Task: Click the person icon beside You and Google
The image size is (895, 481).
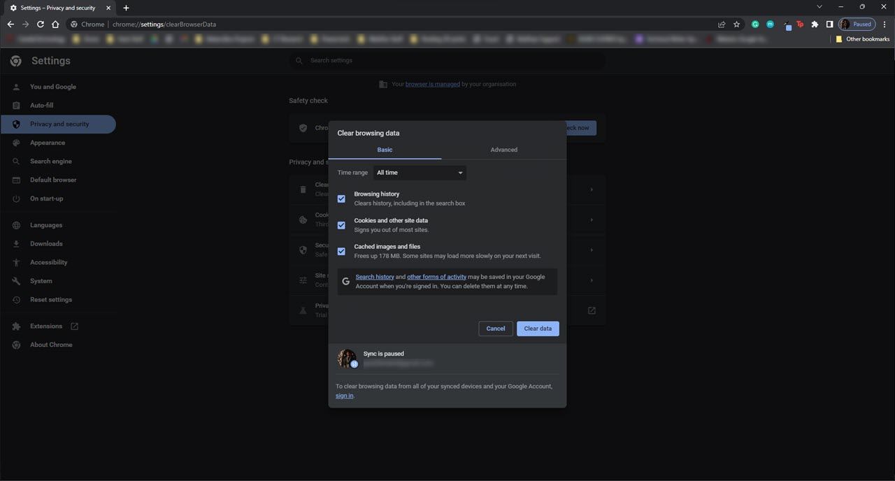Action: [16, 87]
